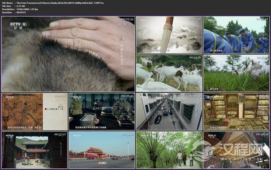This screenshot has height=170, width=271.
Task: Select the goats in tall grass thumbnail
Action: (x=236, y=73)
